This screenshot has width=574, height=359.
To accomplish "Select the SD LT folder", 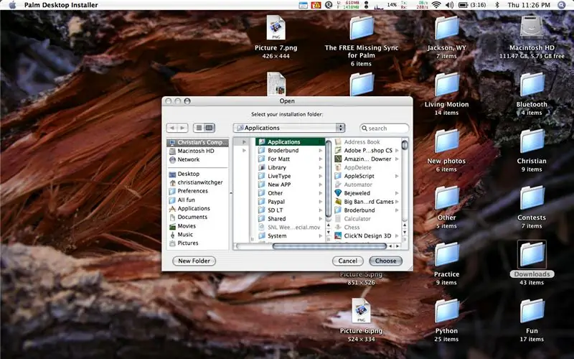I will [290, 210].
